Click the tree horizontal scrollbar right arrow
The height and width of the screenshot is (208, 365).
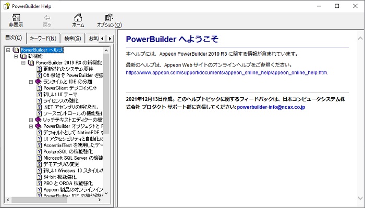pyautogui.click(x=100, y=200)
